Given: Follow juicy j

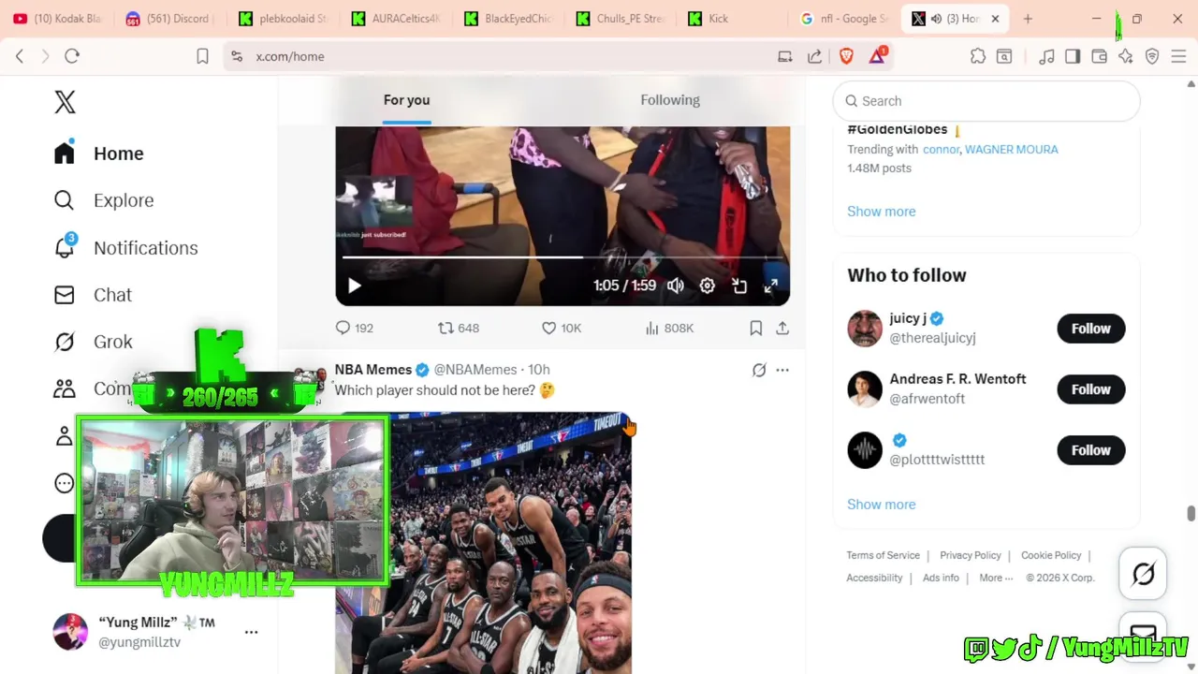Looking at the screenshot, I should click(x=1091, y=329).
